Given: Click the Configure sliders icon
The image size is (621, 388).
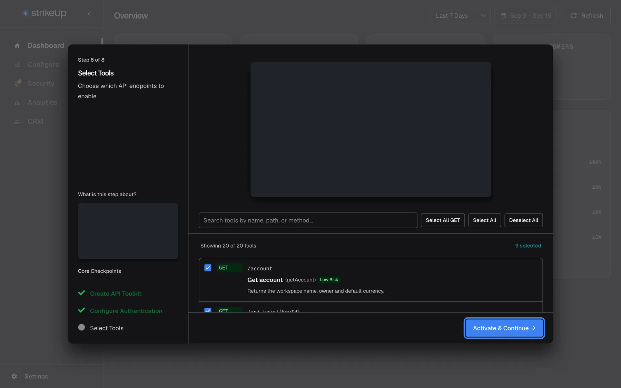Looking at the screenshot, I should tap(17, 64).
